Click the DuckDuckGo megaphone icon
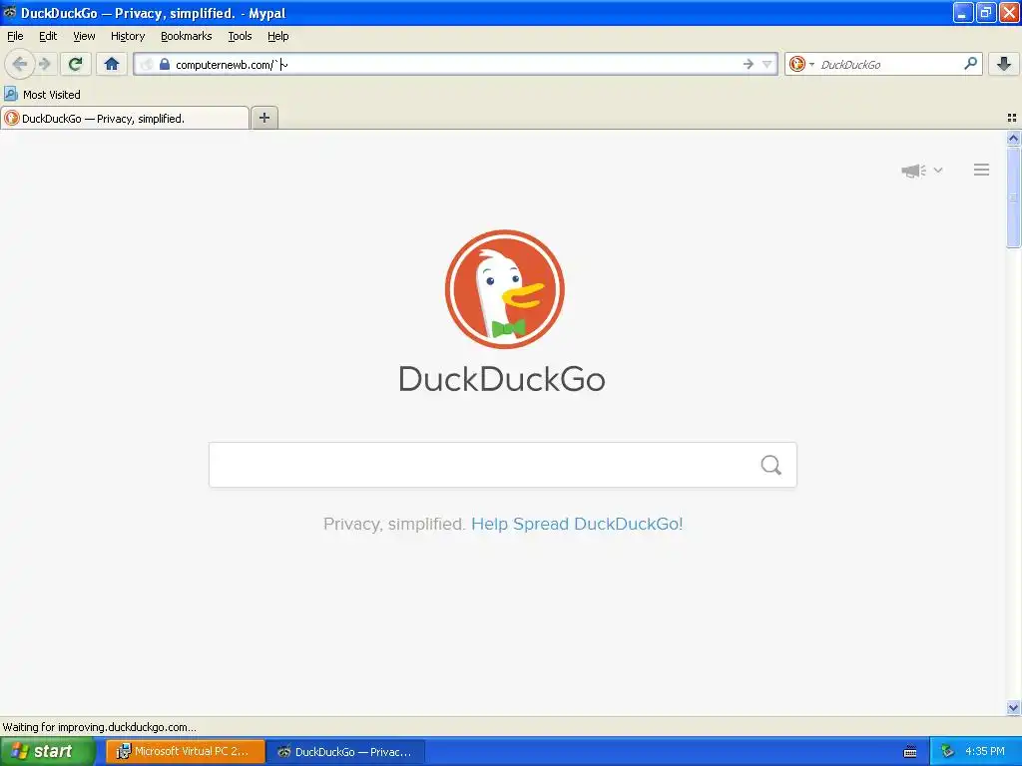This screenshot has height=766, width=1022. (914, 171)
